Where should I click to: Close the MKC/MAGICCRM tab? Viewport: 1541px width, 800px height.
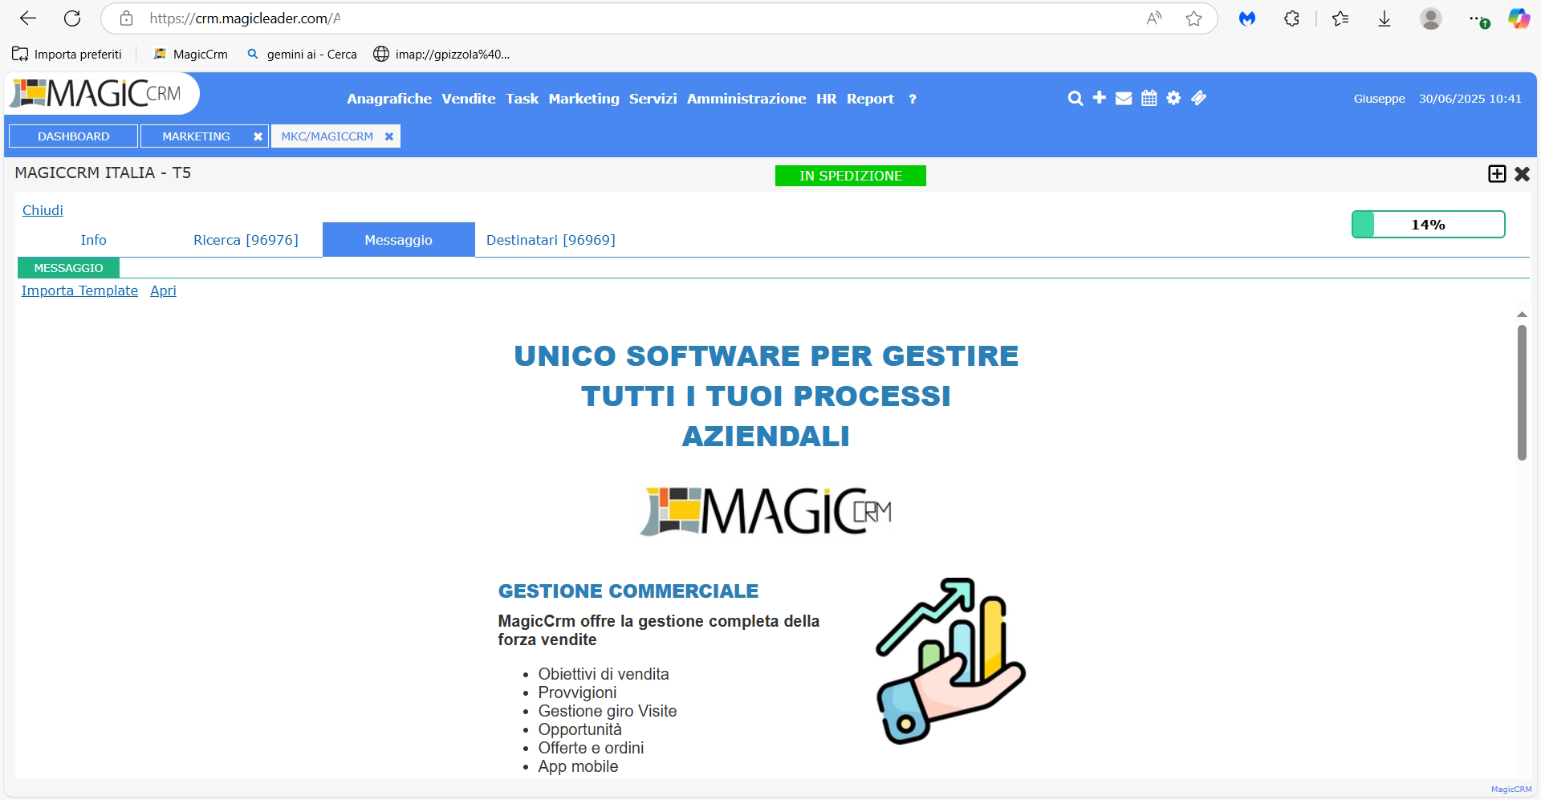click(x=388, y=136)
